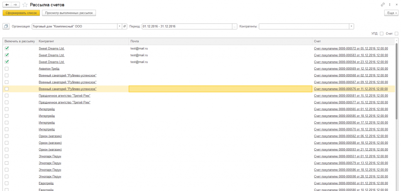Click the copy-settings icon left of Организация
The image size is (401, 191).
6,26
